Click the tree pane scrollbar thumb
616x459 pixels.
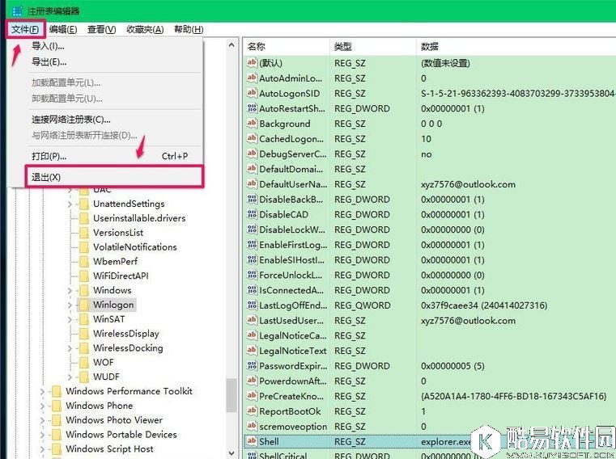click(232, 395)
